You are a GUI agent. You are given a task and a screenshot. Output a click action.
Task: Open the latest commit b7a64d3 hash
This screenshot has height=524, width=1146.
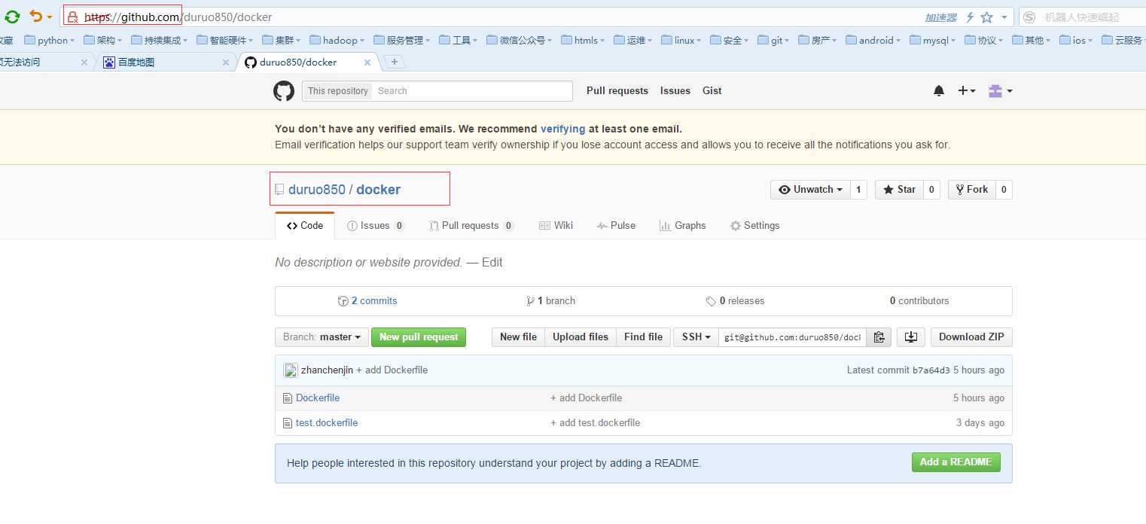931,370
